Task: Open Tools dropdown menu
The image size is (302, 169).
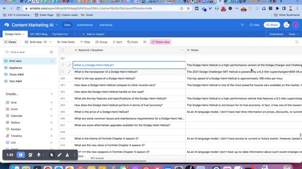Action: pyautogui.click(x=294, y=34)
